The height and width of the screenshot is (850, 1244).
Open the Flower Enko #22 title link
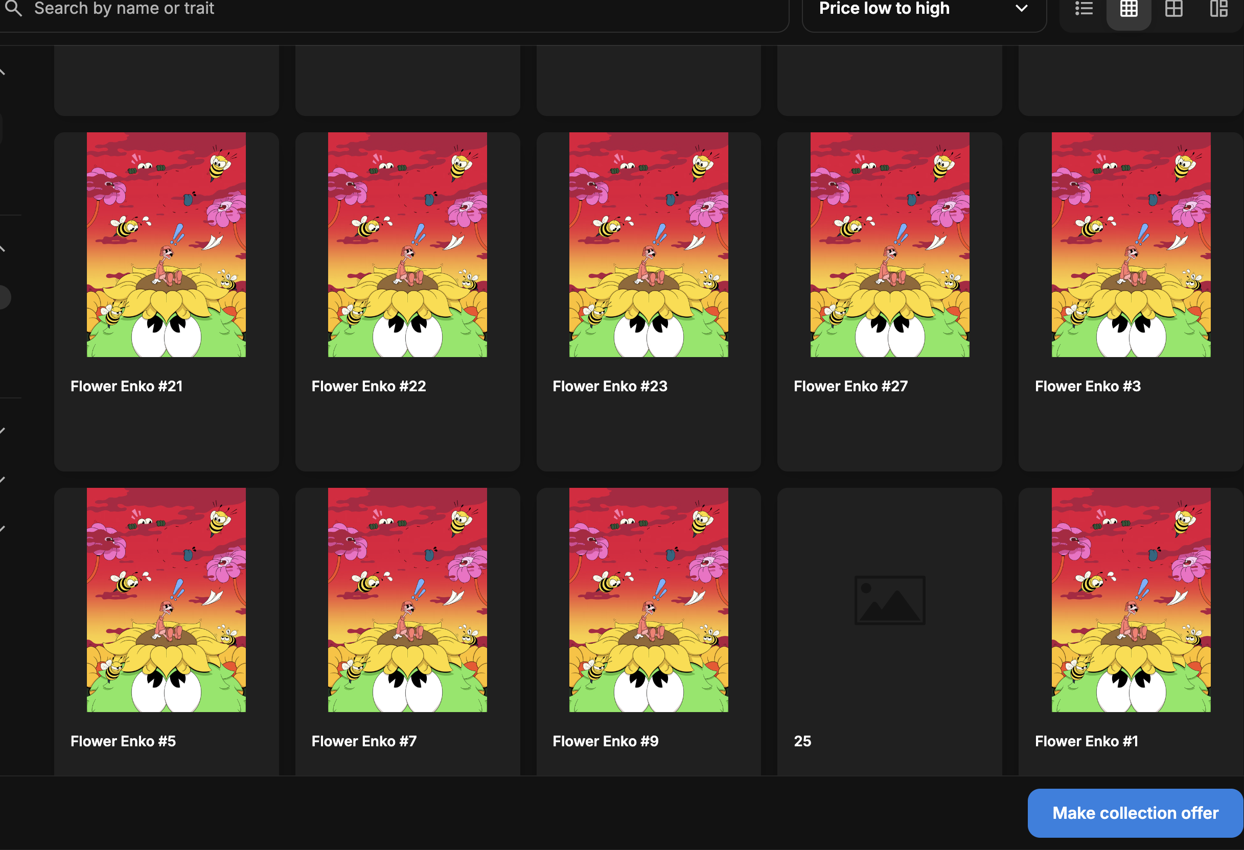tap(368, 386)
